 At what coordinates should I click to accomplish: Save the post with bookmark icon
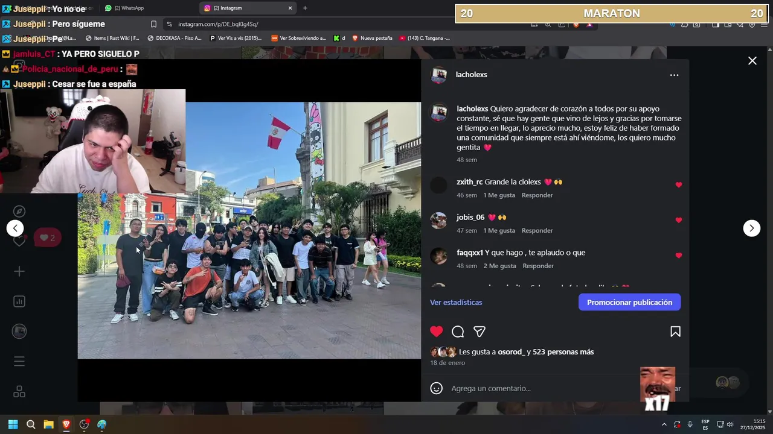pos(675,332)
